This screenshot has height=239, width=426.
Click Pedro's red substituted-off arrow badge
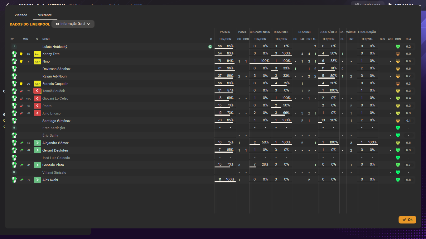coord(37,106)
